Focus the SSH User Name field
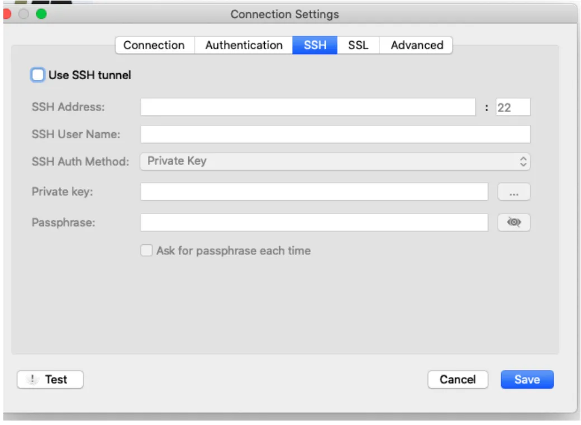Image resolution: width=581 pixels, height=425 pixels. point(335,134)
